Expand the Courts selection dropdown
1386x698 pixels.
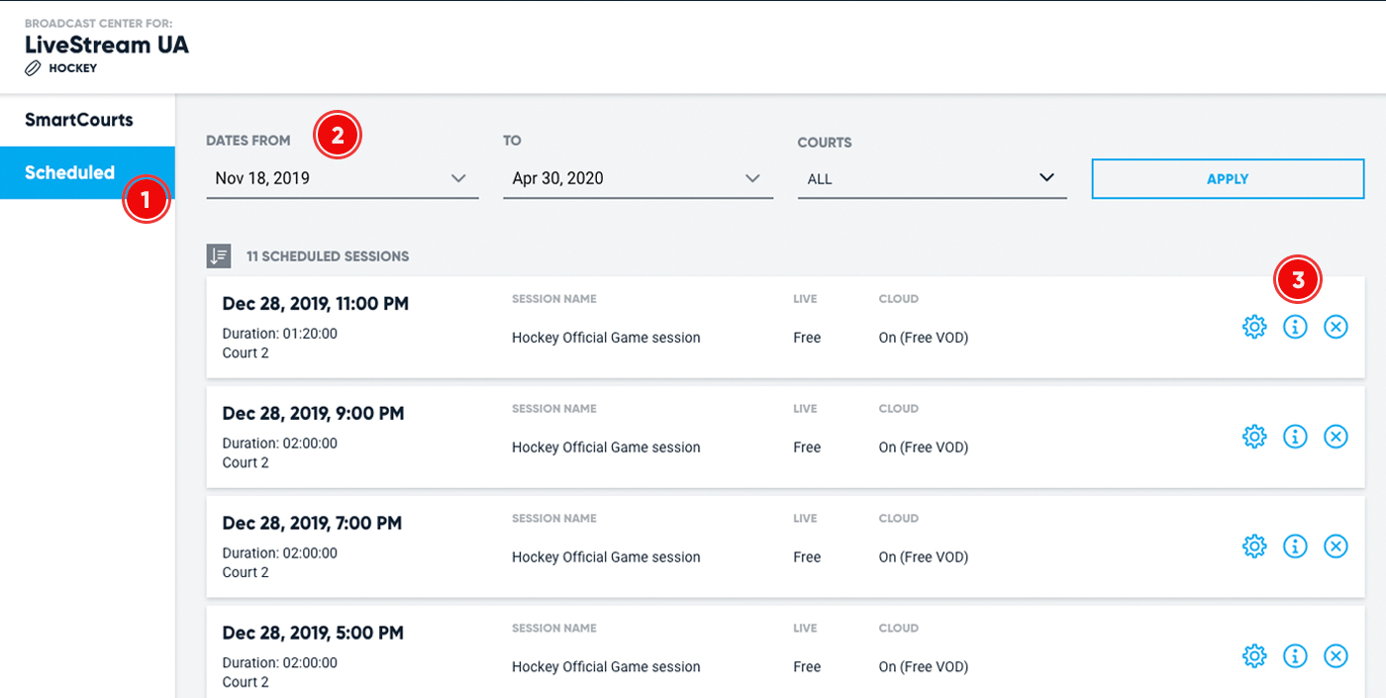(931, 178)
